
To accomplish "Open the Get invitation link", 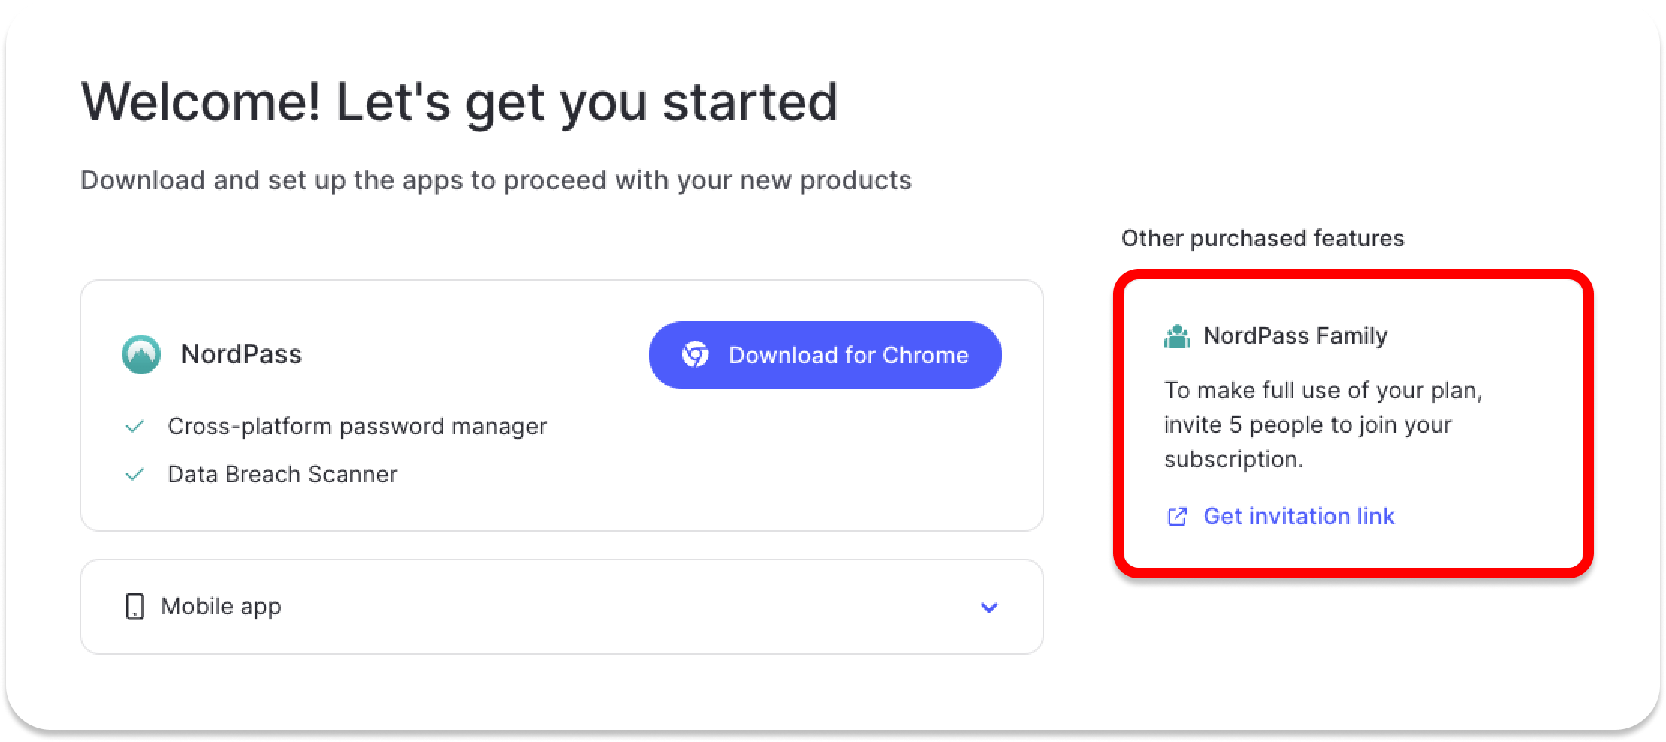I will tap(1298, 517).
